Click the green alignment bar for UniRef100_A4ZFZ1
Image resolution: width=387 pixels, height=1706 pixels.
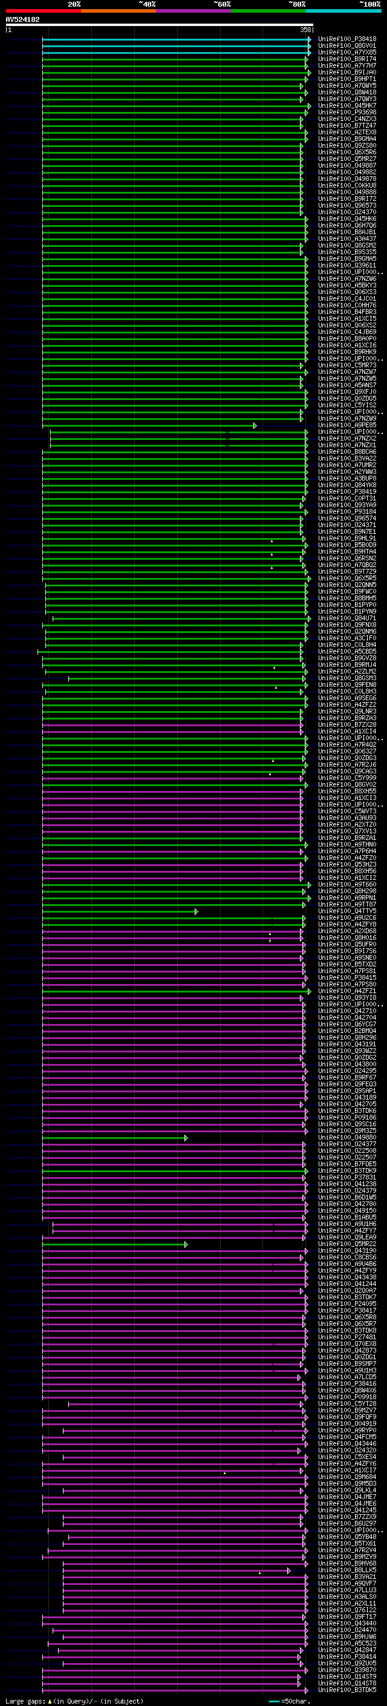(x=177, y=991)
